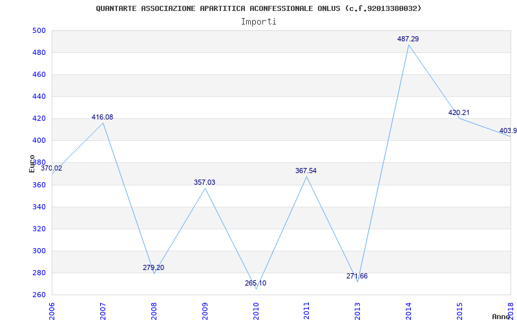Click the 2009 x-axis year label
The image size is (517, 323).
(x=205, y=311)
